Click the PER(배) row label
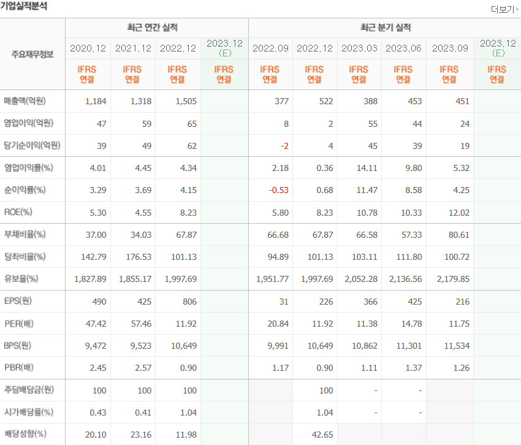This screenshot has height=445, width=521. pos(19,324)
